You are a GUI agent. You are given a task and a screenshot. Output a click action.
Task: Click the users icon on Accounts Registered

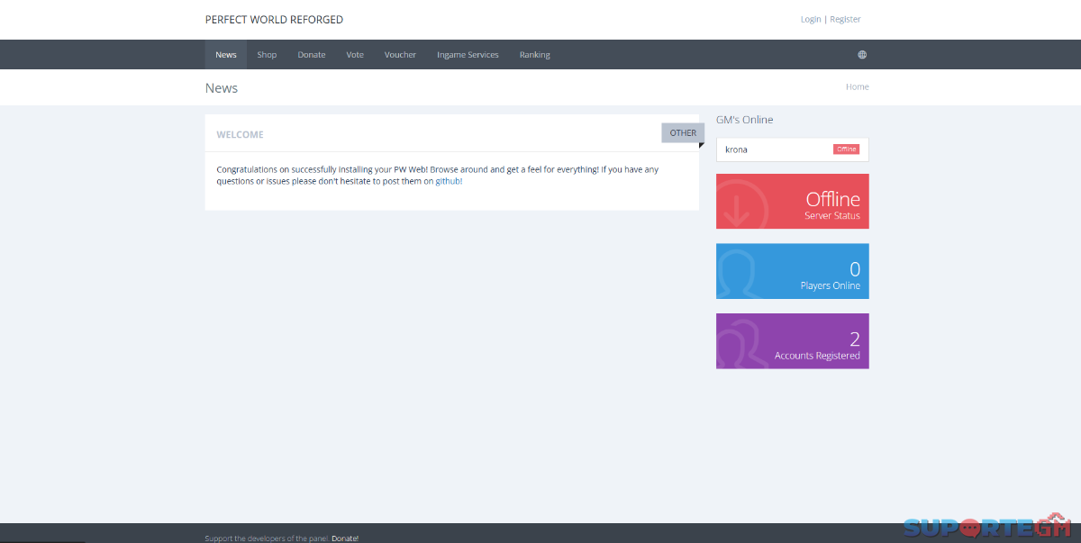coord(740,344)
